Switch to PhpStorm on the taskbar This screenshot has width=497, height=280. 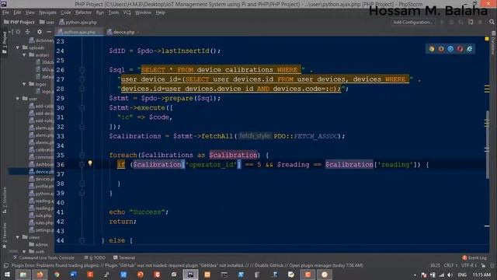coord(190,275)
